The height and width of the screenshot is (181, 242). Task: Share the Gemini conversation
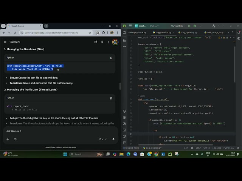click(x=102, y=42)
